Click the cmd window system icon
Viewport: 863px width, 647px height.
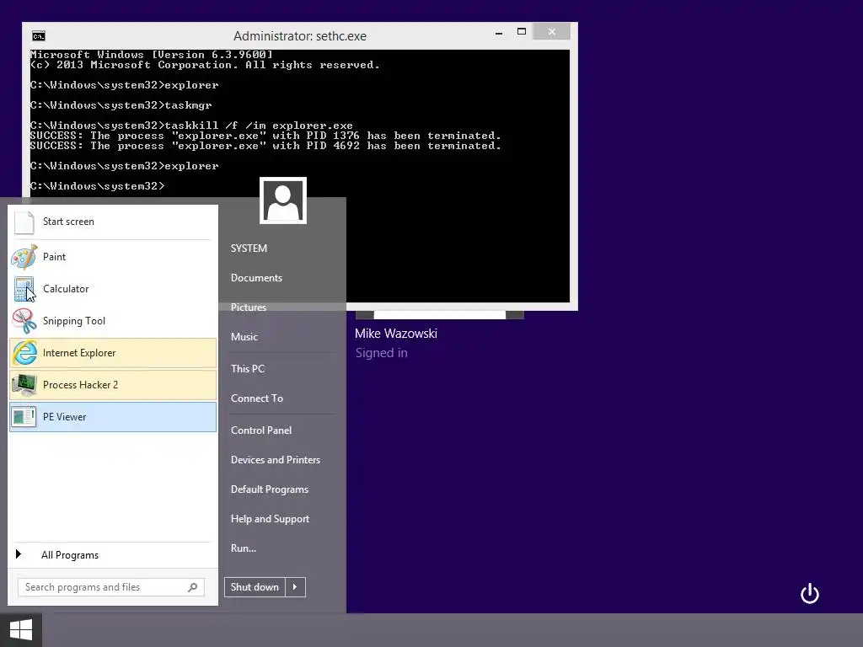39,36
